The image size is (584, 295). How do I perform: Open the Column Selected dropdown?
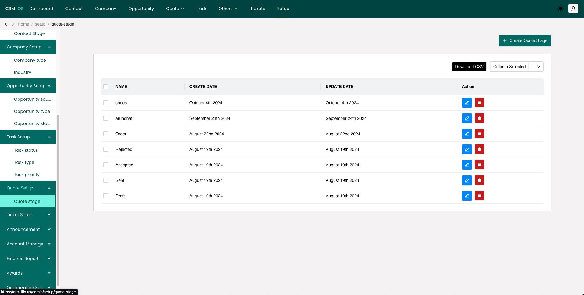pyautogui.click(x=516, y=67)
